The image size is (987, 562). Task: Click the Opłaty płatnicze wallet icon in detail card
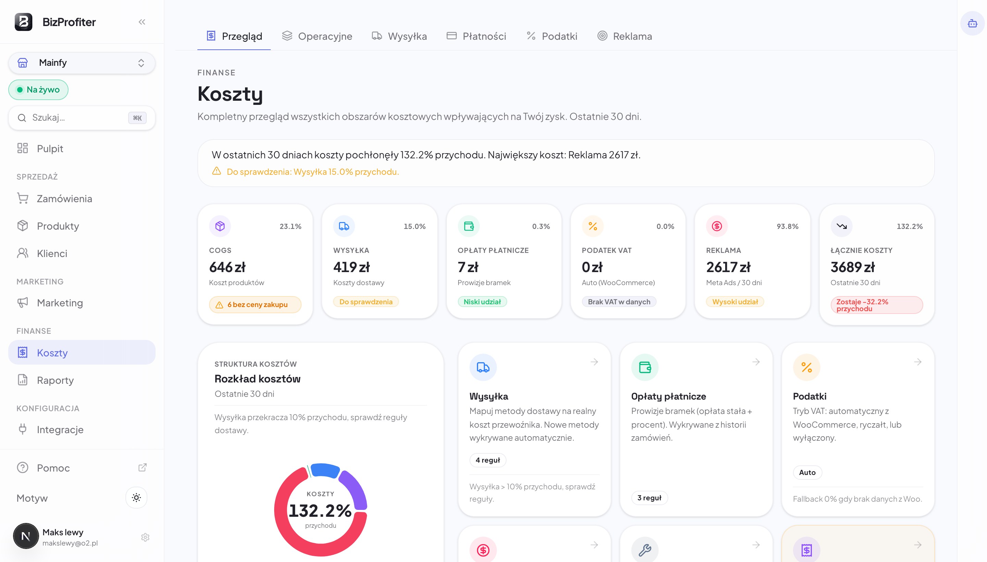tap(645, 367)
